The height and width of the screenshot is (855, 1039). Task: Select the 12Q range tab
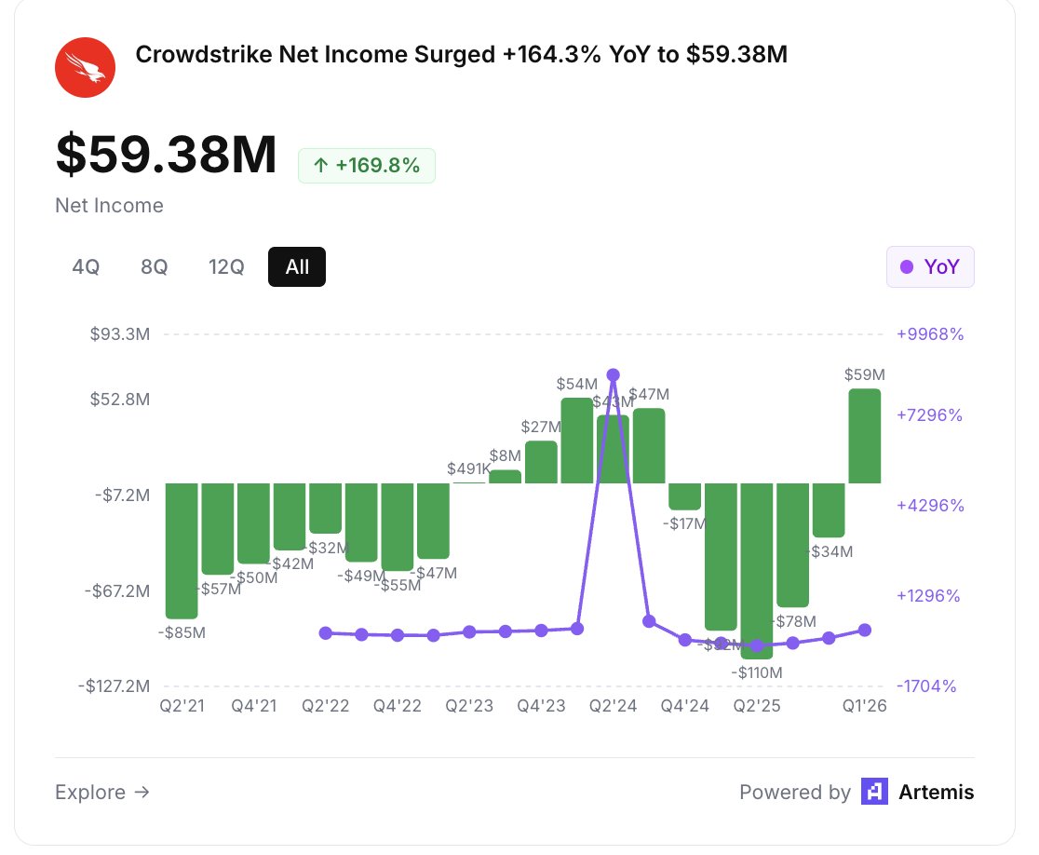226,266
